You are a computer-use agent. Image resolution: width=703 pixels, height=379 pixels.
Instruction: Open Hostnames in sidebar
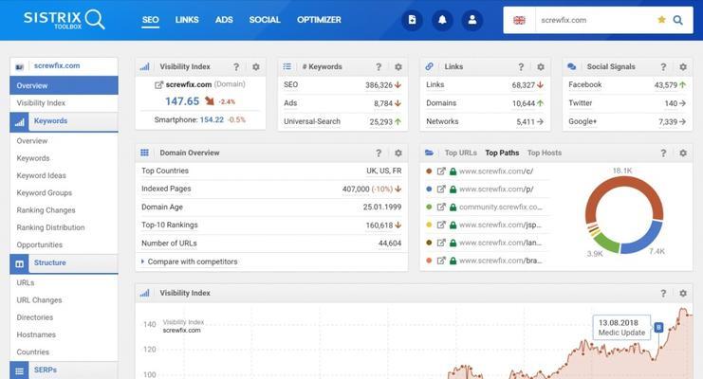tap(36, 334)
